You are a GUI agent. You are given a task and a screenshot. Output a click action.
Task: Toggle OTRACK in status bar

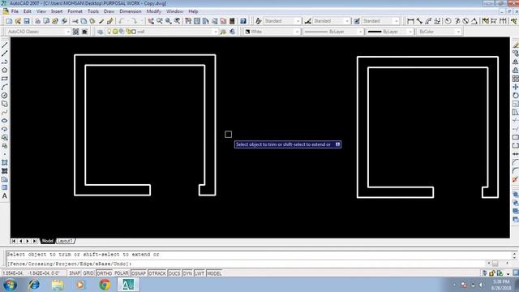coord(157,273)
